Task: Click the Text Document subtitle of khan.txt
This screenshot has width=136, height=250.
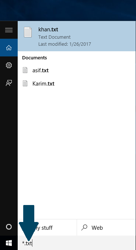Action: tap(55, 37)
